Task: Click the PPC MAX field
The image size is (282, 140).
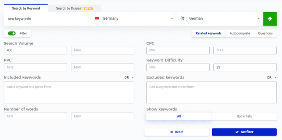Action: tap(102, 67)
